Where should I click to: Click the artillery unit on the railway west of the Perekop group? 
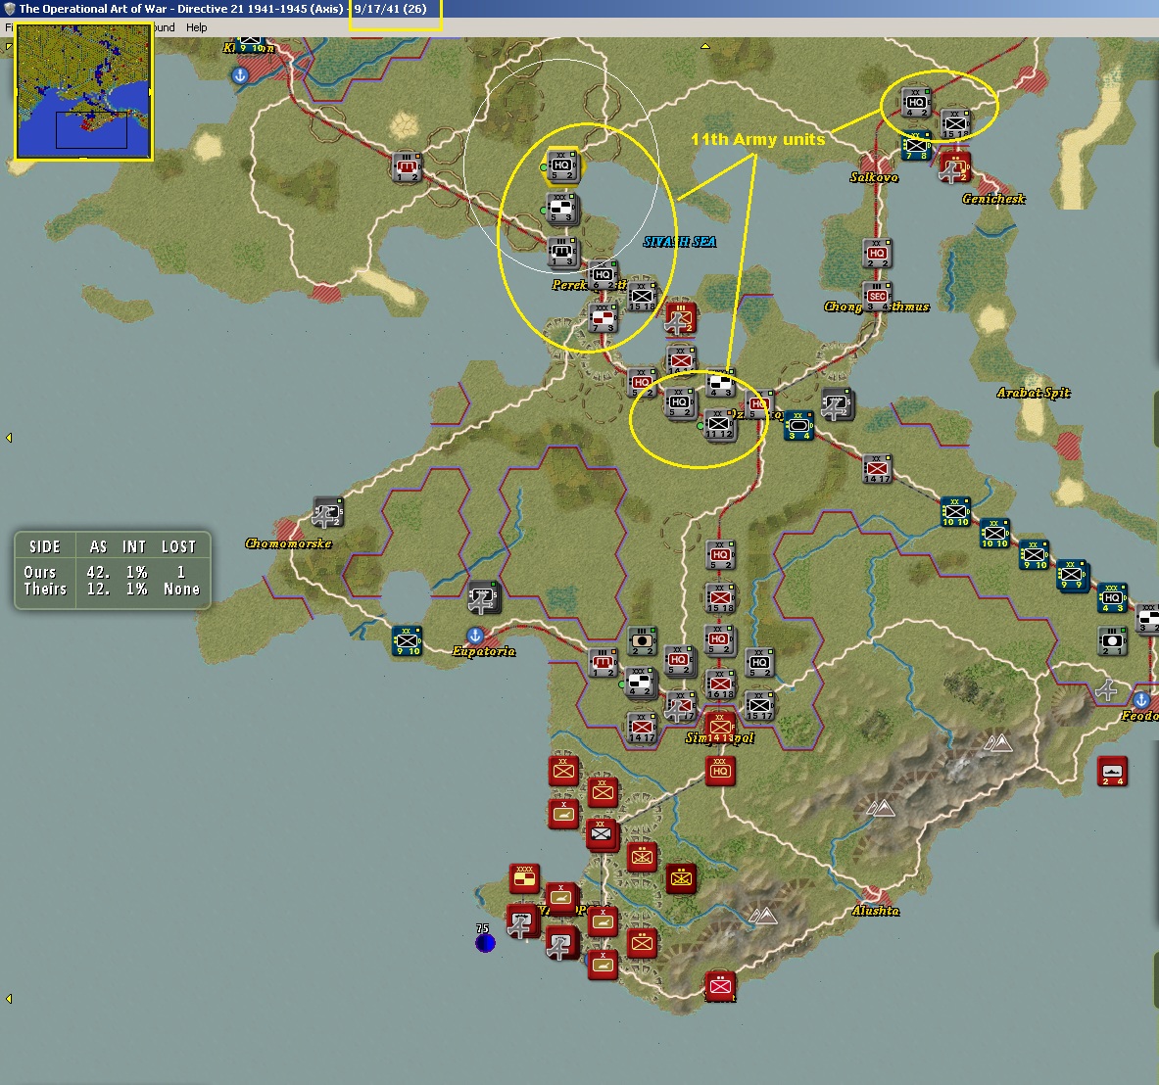[407, 166]
